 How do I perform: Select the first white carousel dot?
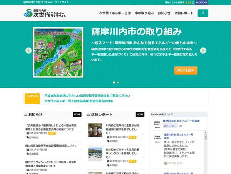[114, 82]
